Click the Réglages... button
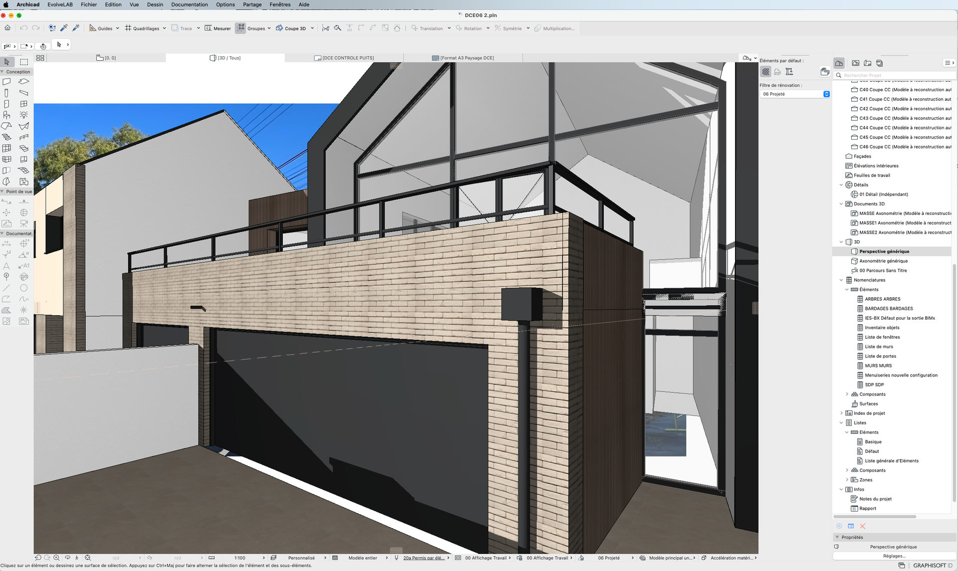Image resolution: width=958 pixels, height=571 pixels. [x=894, y=556]
